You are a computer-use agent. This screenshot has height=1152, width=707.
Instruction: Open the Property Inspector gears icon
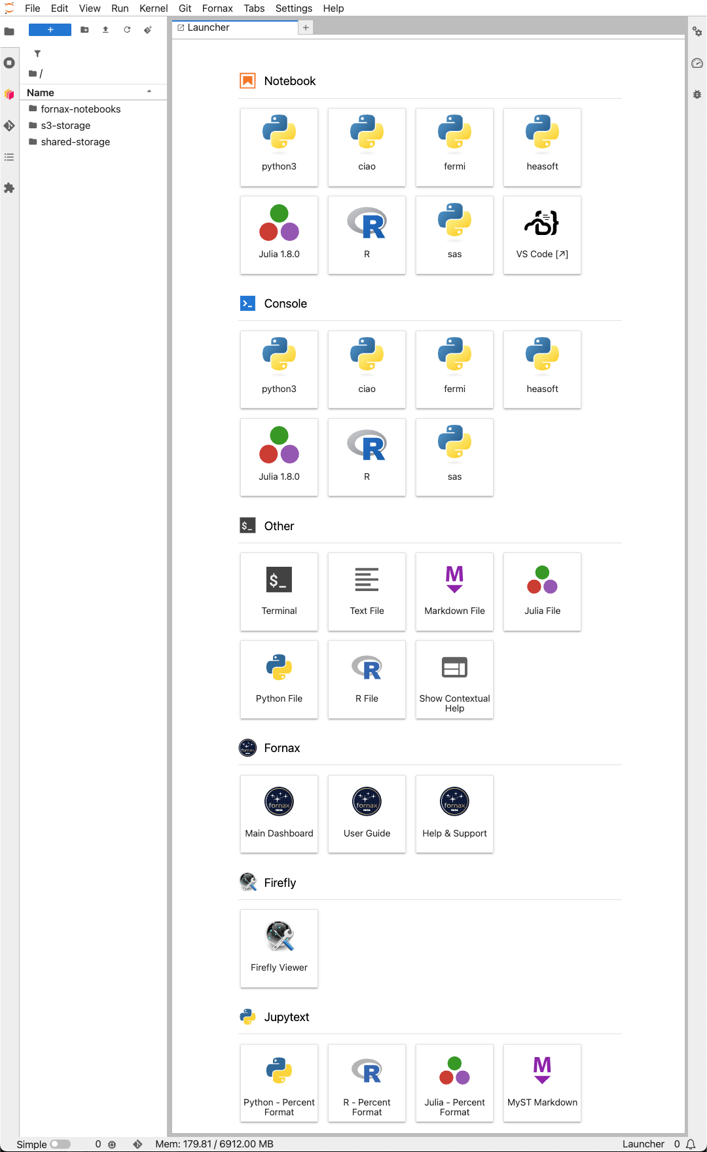tap(697, 31)
